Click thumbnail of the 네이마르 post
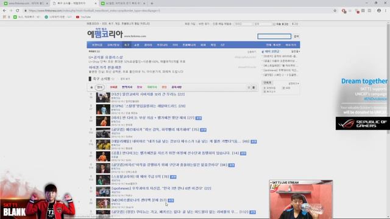The image size is (390, 219). pyautogui.click(x=103, y=145)
